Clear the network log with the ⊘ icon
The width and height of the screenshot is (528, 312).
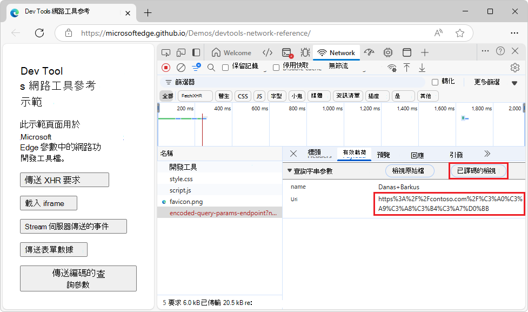point(180,67)
